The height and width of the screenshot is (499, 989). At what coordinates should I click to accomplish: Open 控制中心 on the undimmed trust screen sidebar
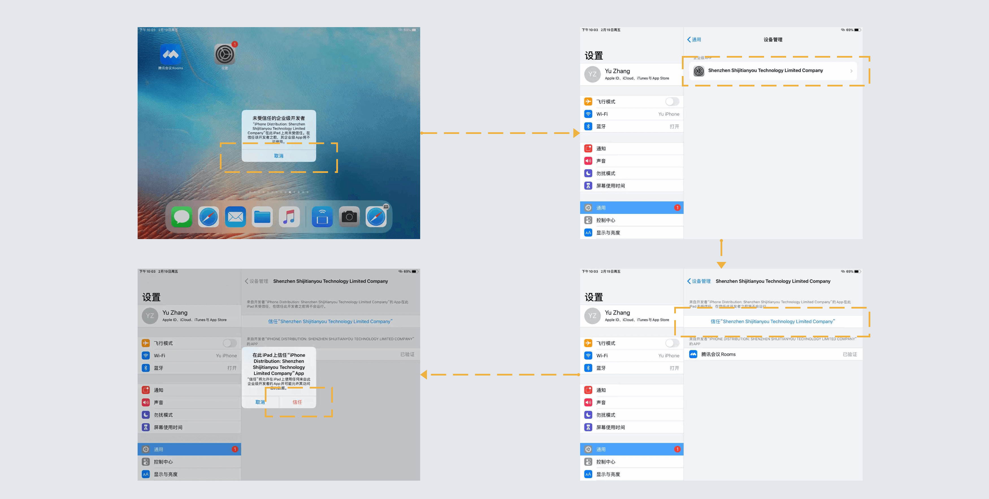[x=632, y=462]
